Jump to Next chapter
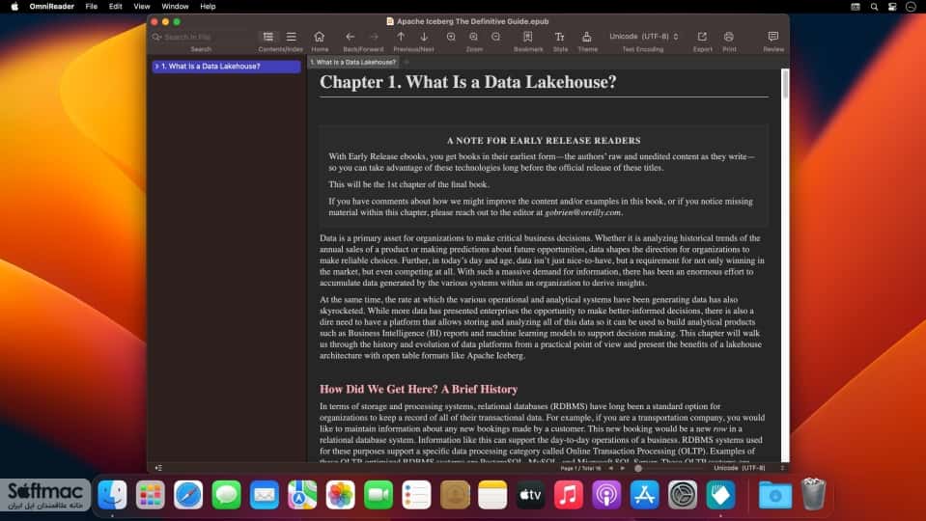Screen dimensions: 926x521 click(x=424, y=37)
